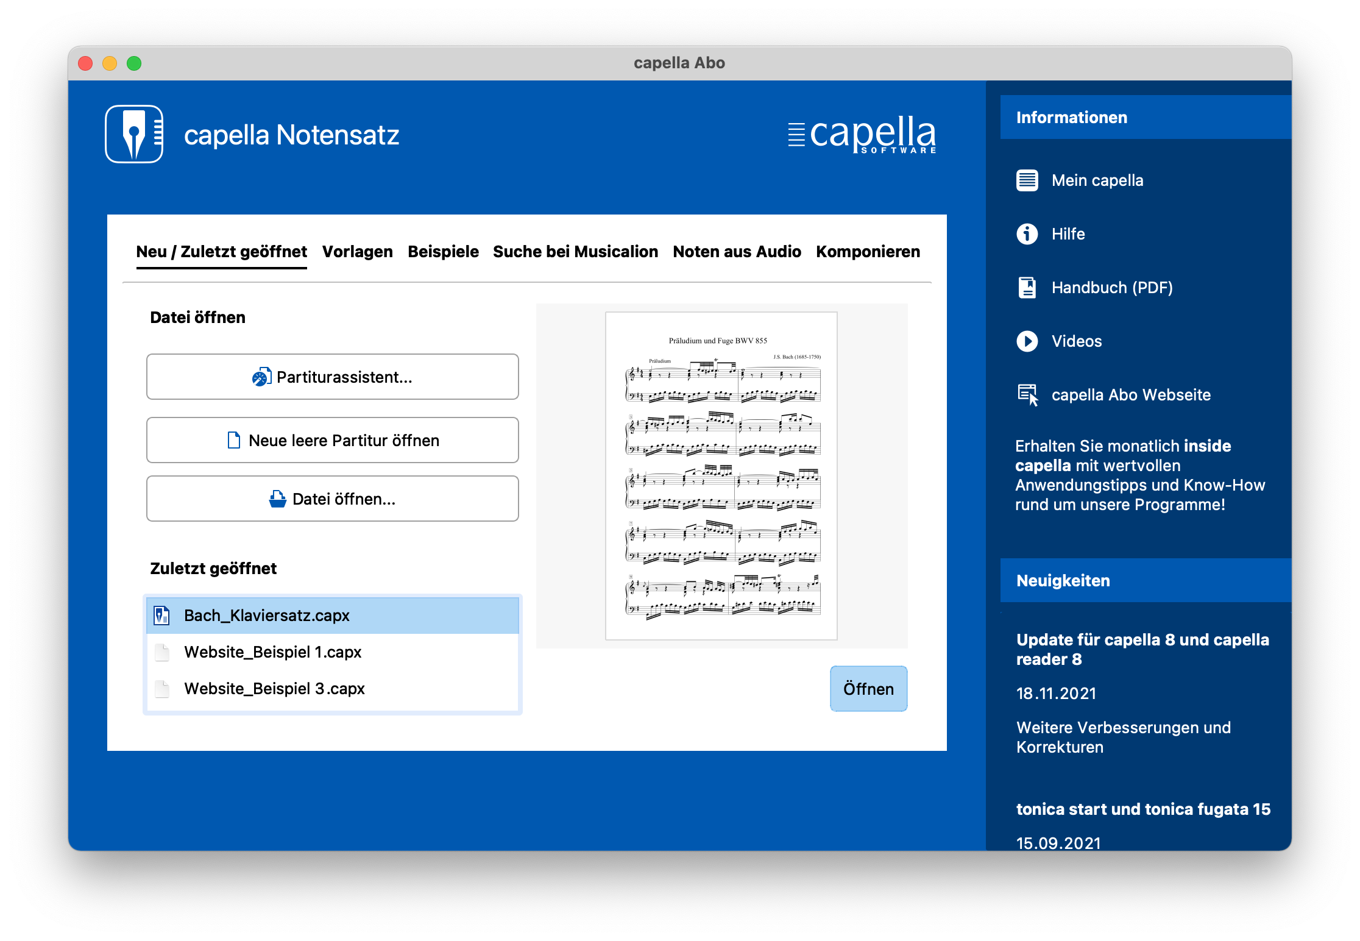1360x941 pixels.
Task: Click the blank page icon for new score
Action: coord(233,440)
